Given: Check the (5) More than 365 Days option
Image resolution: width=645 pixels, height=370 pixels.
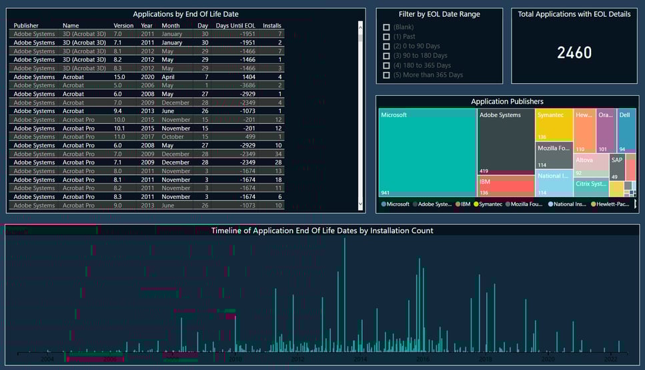Looking at the screenshot, I should pos(386,75).
